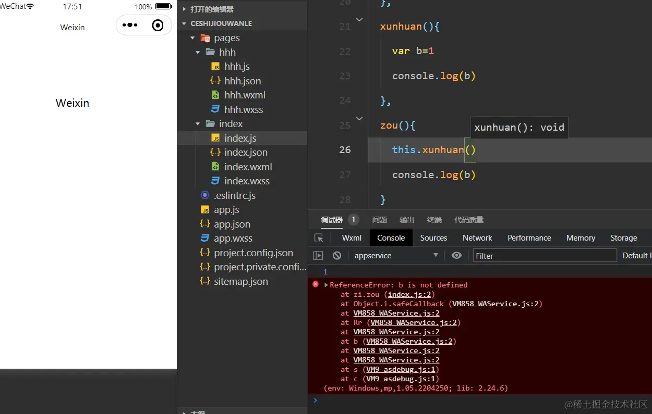The width and height of the screenshot is (652, 414).
Task: Click the 调试器 badge count 1
Action: pos(353,219)
